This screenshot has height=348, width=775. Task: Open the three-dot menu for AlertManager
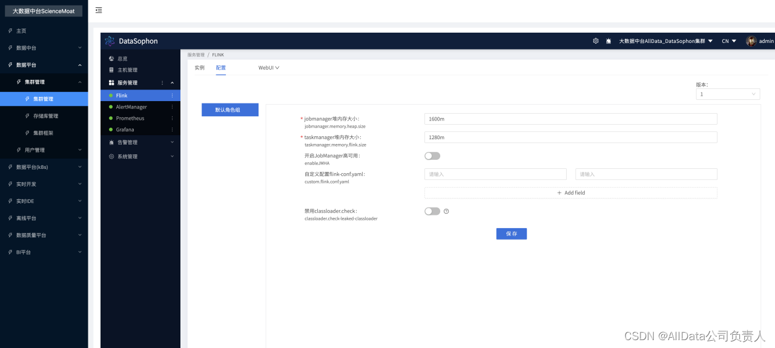[x=172, y=107]
